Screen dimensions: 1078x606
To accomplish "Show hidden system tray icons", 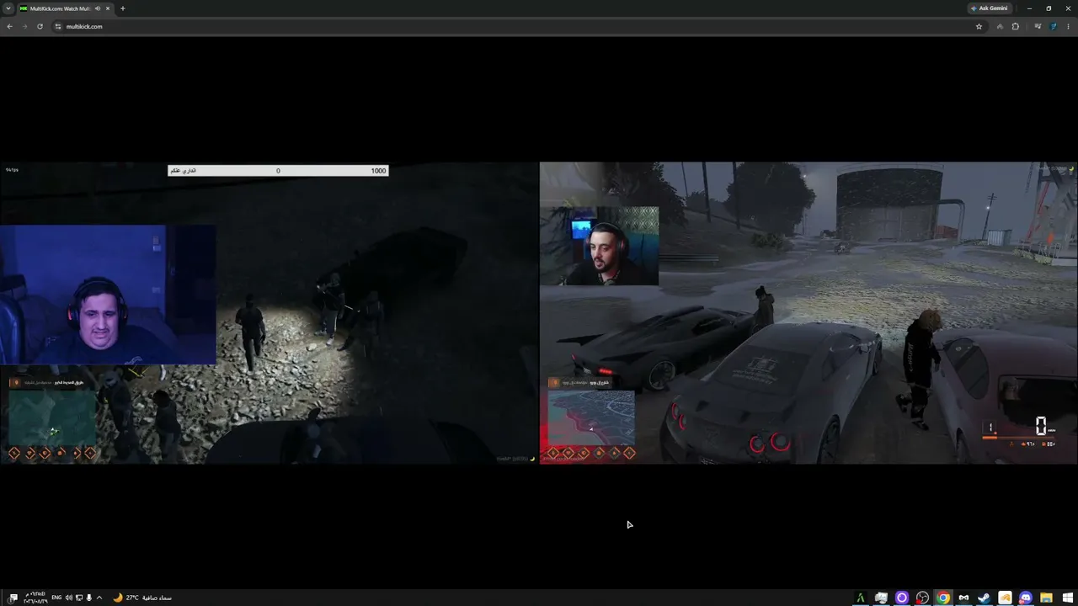I will point(99,598).
